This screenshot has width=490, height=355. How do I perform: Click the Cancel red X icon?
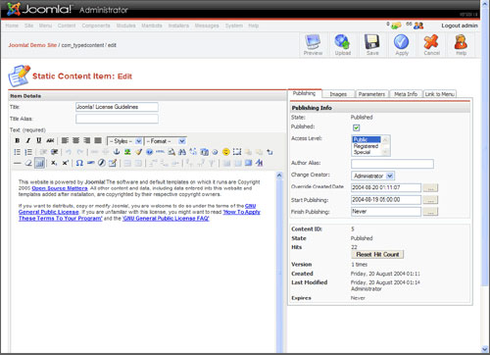tap(431, 45)
